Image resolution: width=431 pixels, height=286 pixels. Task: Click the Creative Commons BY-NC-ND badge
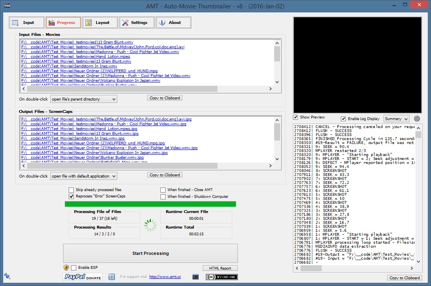221,277
